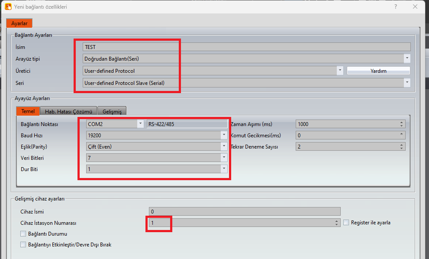The width and height of the screenshot is (429, 259).
Task: Select the Eşlik(Parity) dropdown
Action: [x=224, y=146]
